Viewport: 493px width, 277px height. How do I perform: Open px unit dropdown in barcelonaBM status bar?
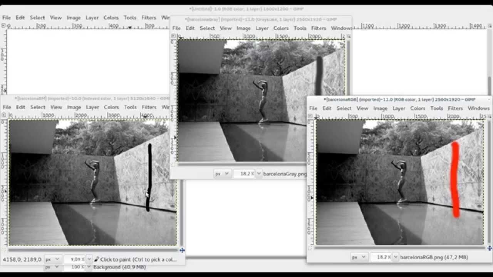point(52,259)
